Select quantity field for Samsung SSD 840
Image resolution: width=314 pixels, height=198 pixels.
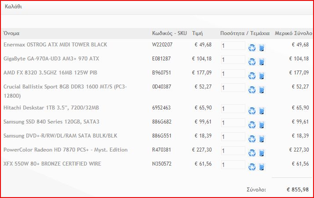point(233,123)
